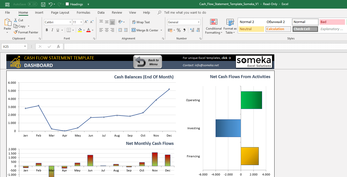Click the Insert Function fx icon
The height and width of the screenshot is (177, 347).
[x=58, y=47]
